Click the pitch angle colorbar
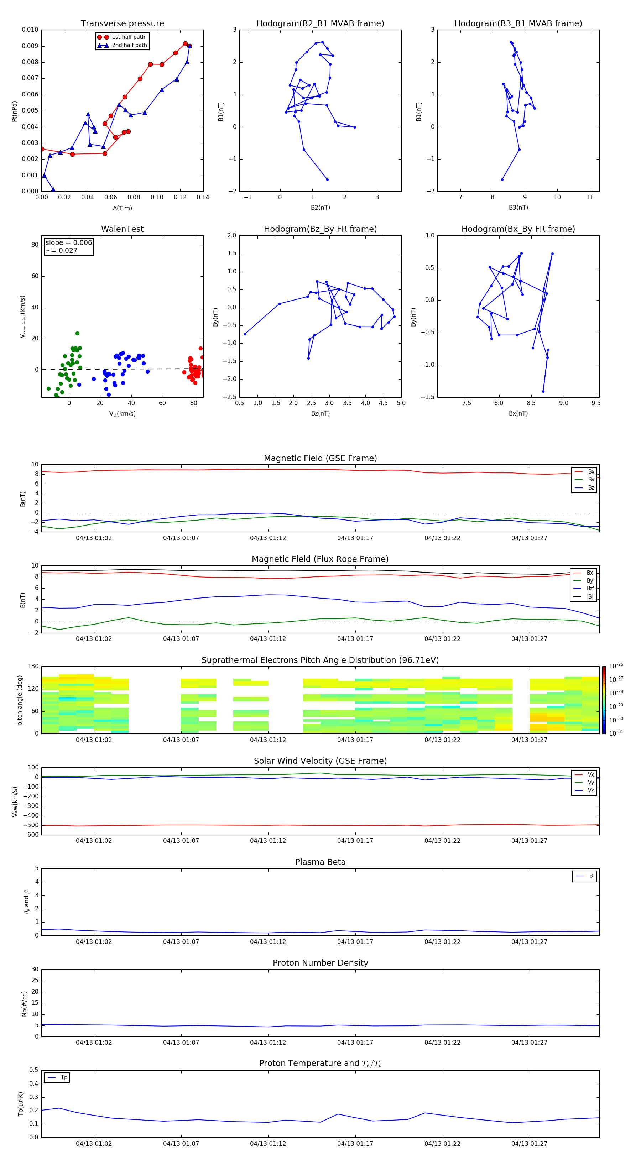 tap(604, 700)
